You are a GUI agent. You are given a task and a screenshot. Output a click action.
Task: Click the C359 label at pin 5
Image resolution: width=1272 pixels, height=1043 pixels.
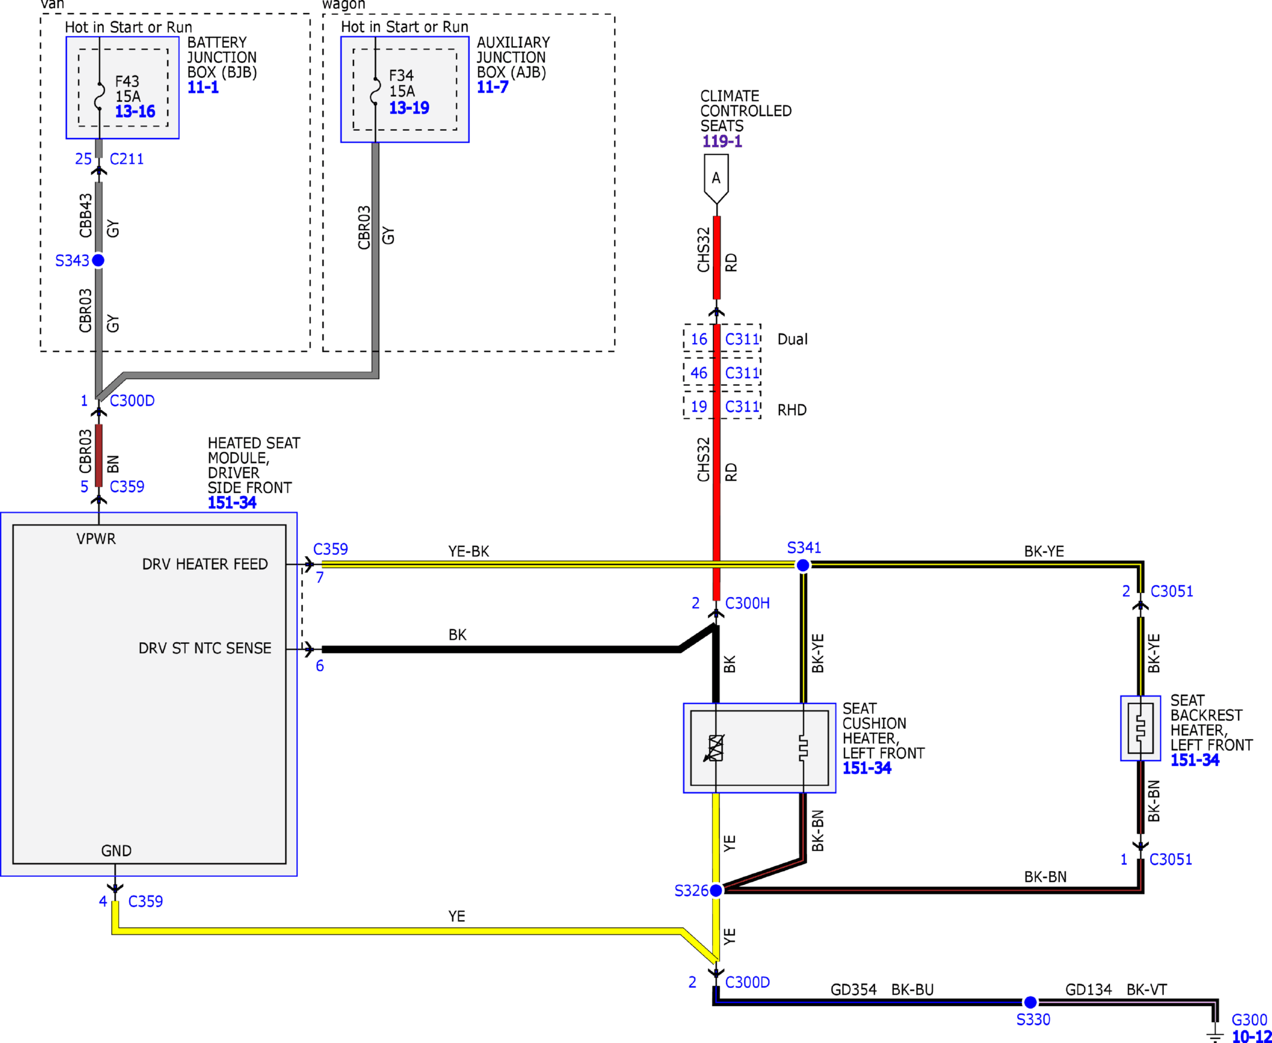[x=127, y=487]
